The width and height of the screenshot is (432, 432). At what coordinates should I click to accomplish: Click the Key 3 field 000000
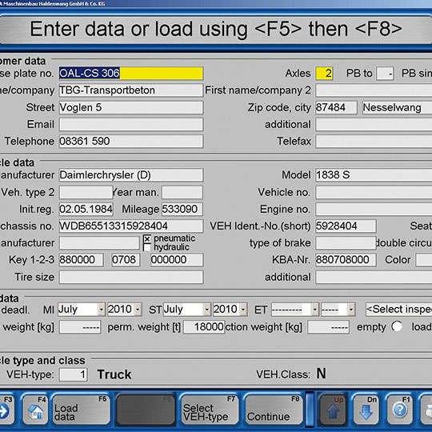[177, 260]
